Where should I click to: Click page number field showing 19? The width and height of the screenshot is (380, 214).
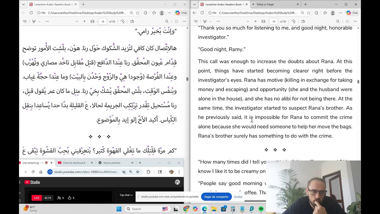[274, 21]
